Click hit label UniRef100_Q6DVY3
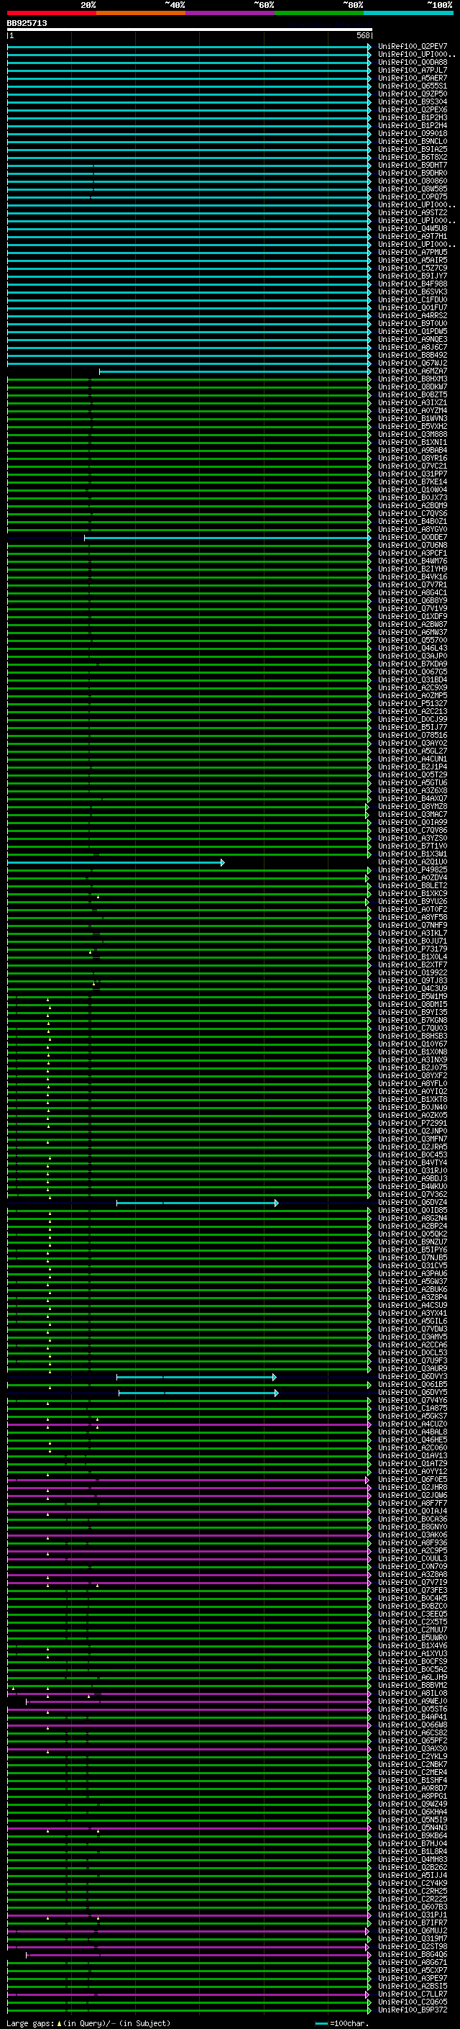Viewport: 460px width, 2029px height. pos(412,1377)
